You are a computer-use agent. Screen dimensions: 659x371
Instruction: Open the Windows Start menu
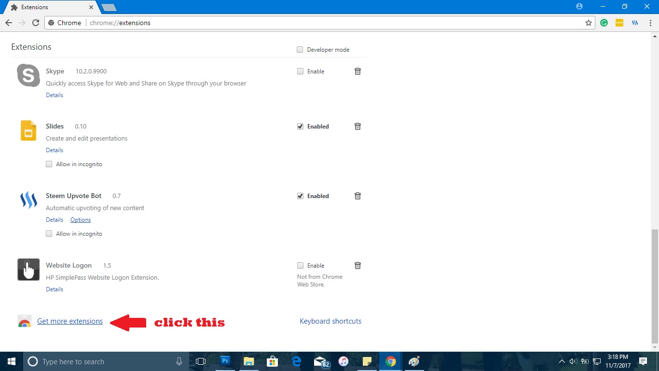(x=12, y=361)
